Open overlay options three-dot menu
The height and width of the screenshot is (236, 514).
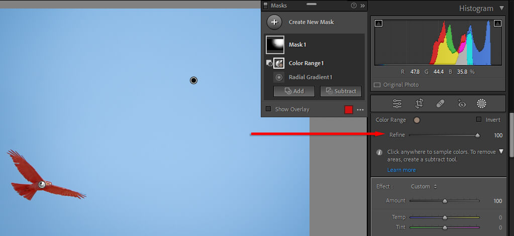[x=360, y=110]
